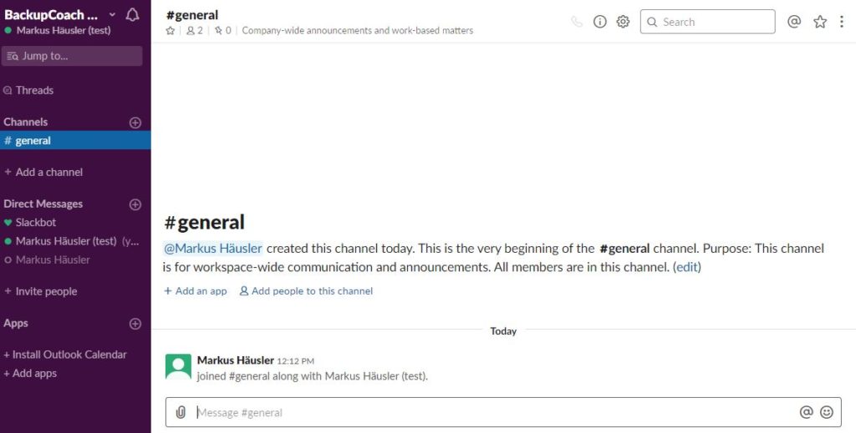The width and height of the screenshot is (856, 433).
Task: Open more actions vertical dots menu
Action: point(841,22)
